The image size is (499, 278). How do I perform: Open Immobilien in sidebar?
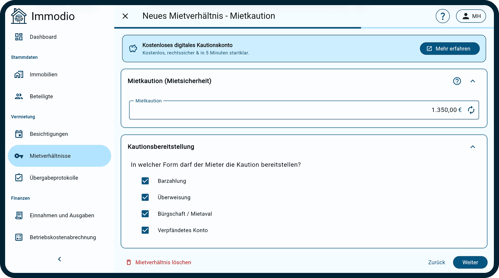click(x=60, y=75)
